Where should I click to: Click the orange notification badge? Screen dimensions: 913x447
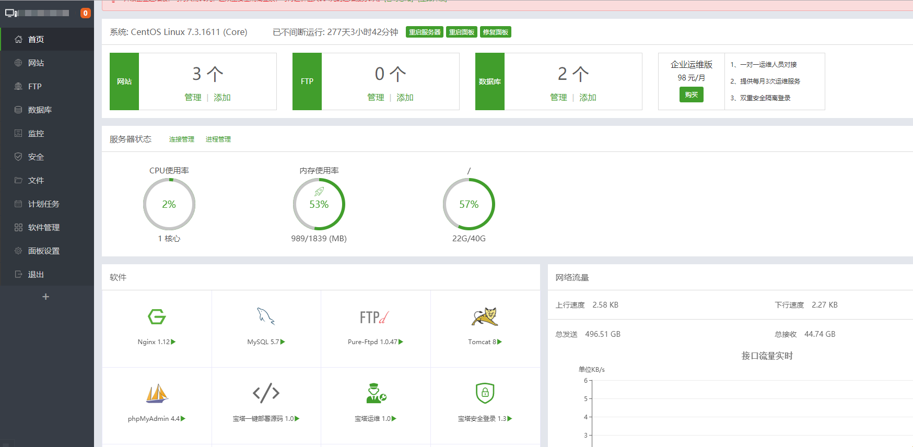tap(86, 13)
